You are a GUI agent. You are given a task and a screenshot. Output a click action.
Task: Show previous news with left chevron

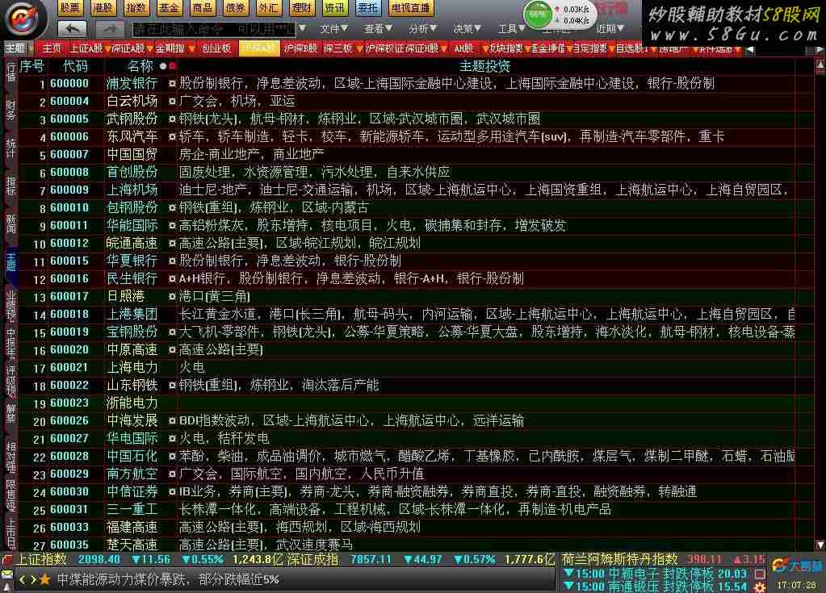pyautogui.click(x=22, y=579)
